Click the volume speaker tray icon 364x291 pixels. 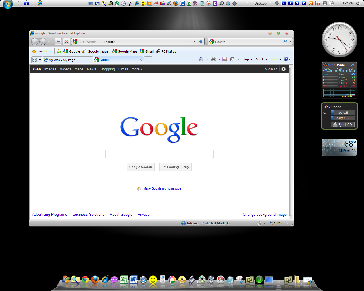[331, 3]
